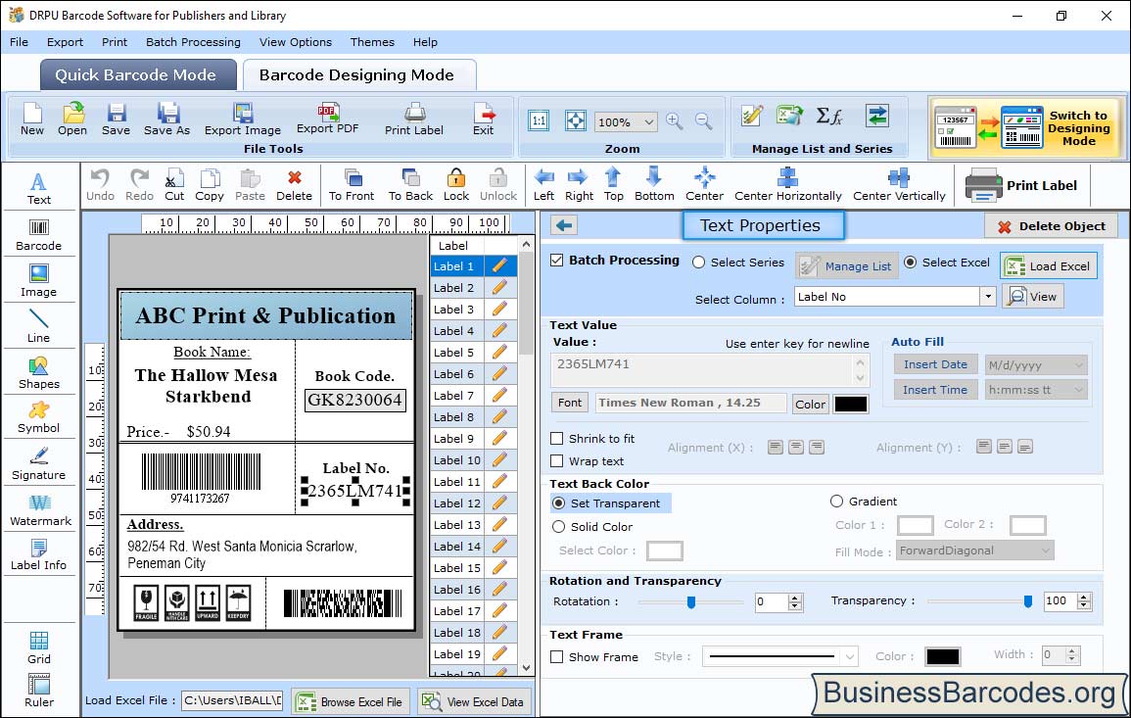Toggle the Ruler display
1131x718 pixels.
point(39,691)
